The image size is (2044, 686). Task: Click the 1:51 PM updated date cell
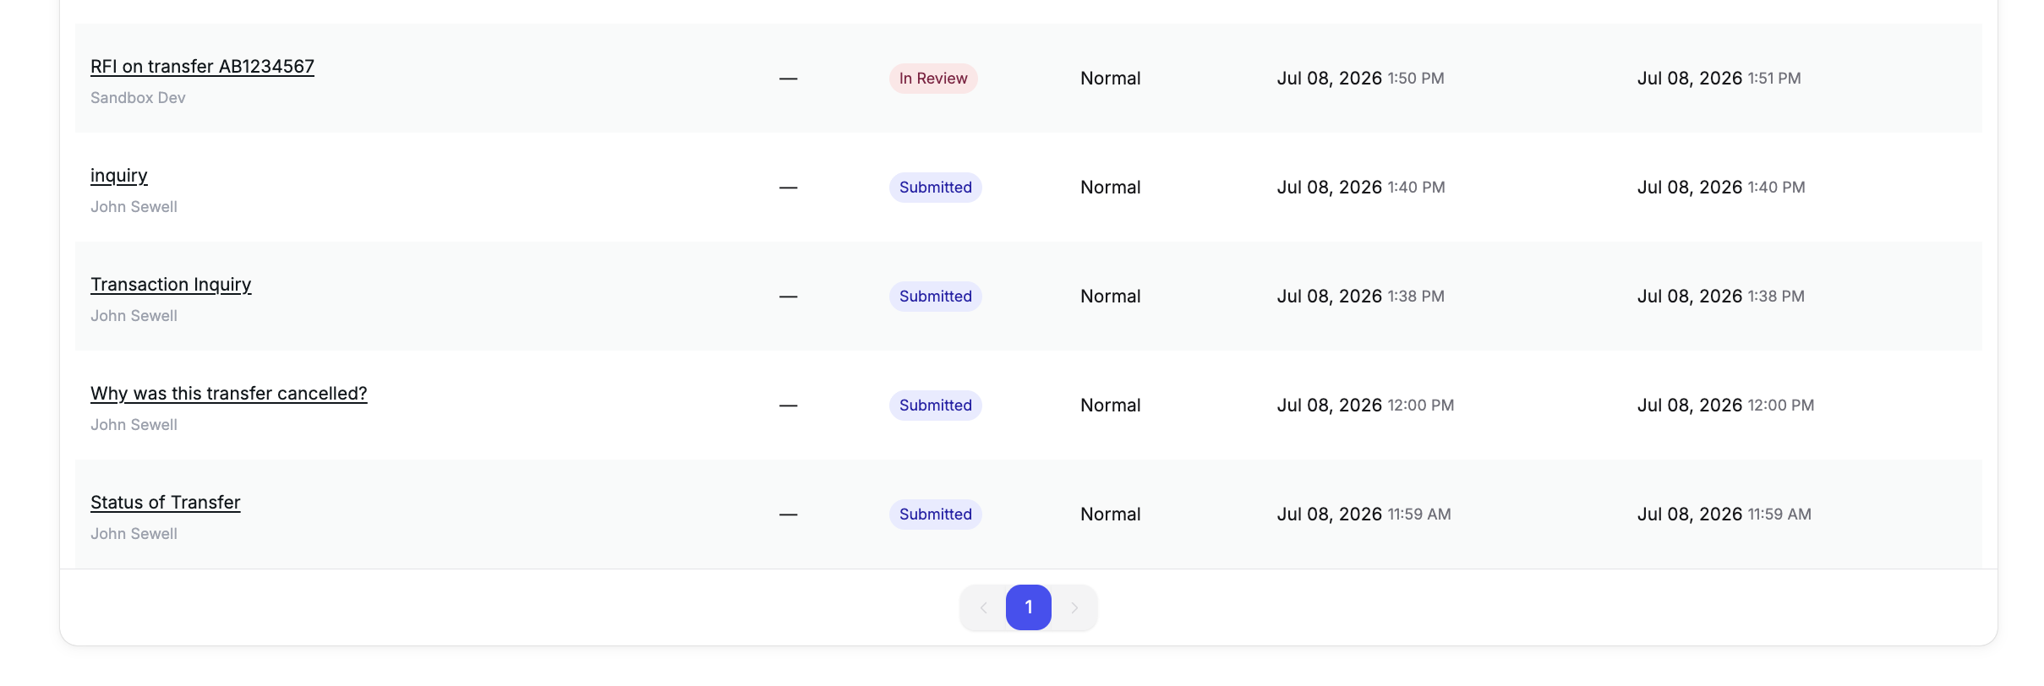1719,79
